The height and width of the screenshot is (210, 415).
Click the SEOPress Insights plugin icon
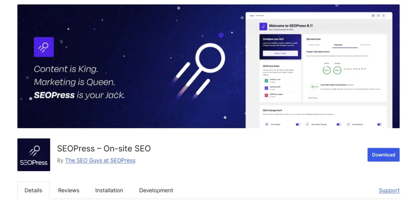click(x=266, y=95)
